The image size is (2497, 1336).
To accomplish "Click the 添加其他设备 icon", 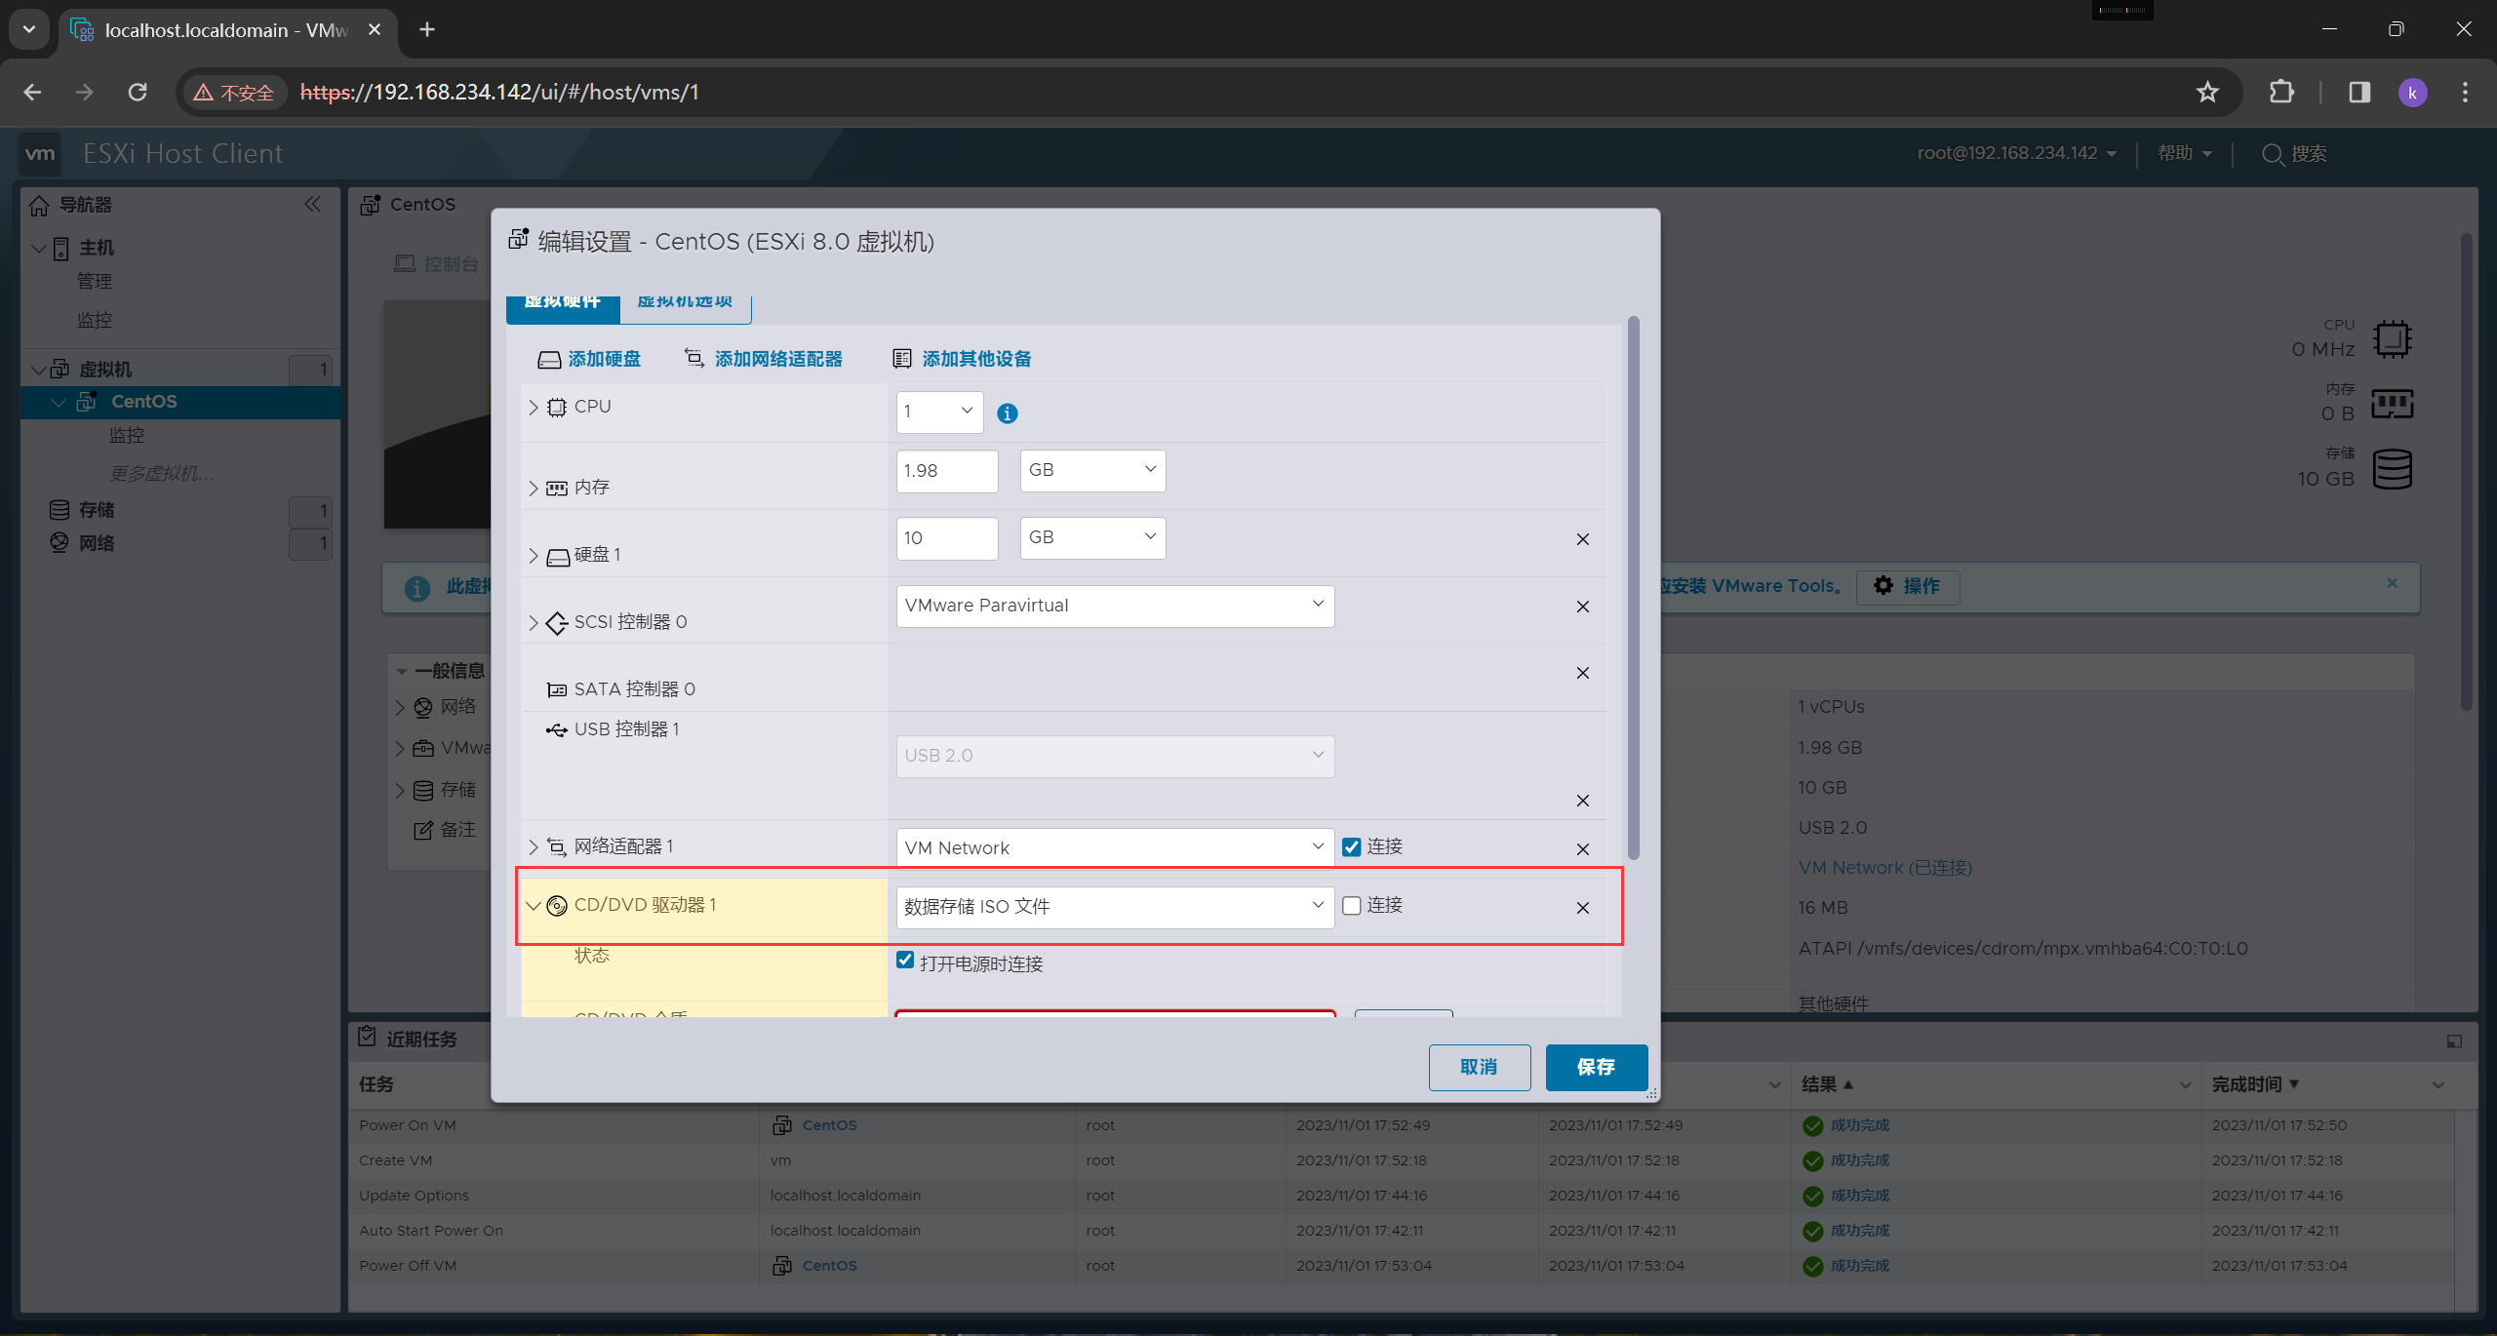I will (x=902, y=359).
